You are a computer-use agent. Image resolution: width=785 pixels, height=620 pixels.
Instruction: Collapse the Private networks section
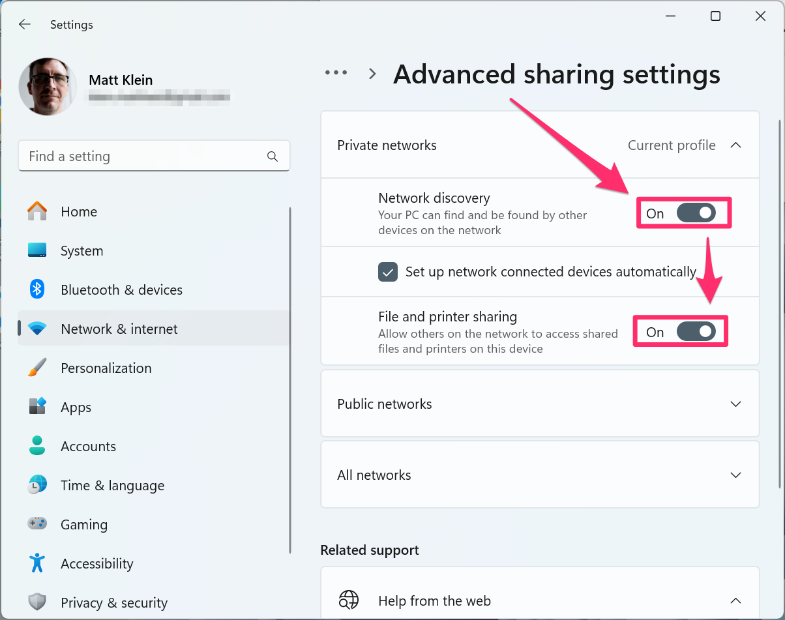pyautogui.click(x=735, y=145)
